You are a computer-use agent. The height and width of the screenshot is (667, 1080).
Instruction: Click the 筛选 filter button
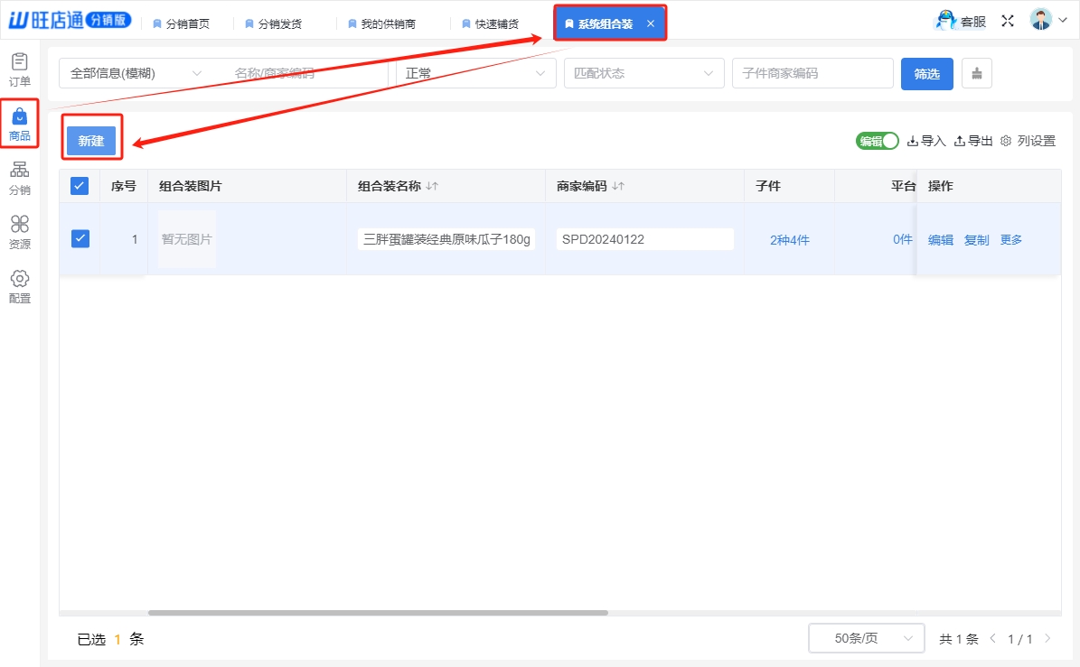coord(926,74)
